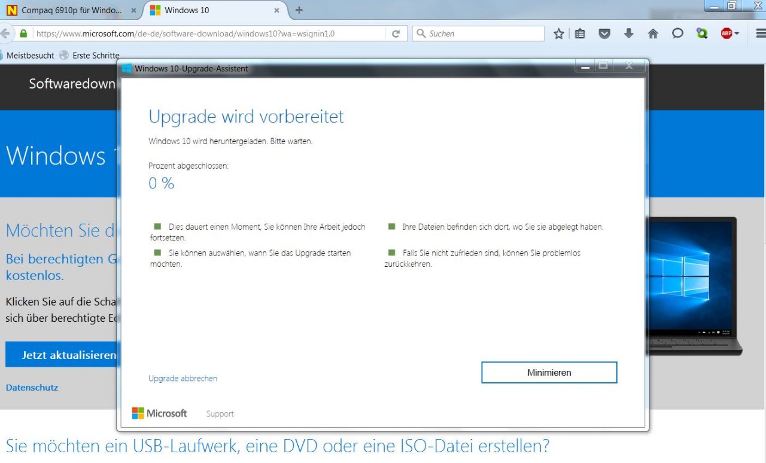Click the Softwaredownload header text on webpage
Screen dimensions: 766x463
coord(72,84)
